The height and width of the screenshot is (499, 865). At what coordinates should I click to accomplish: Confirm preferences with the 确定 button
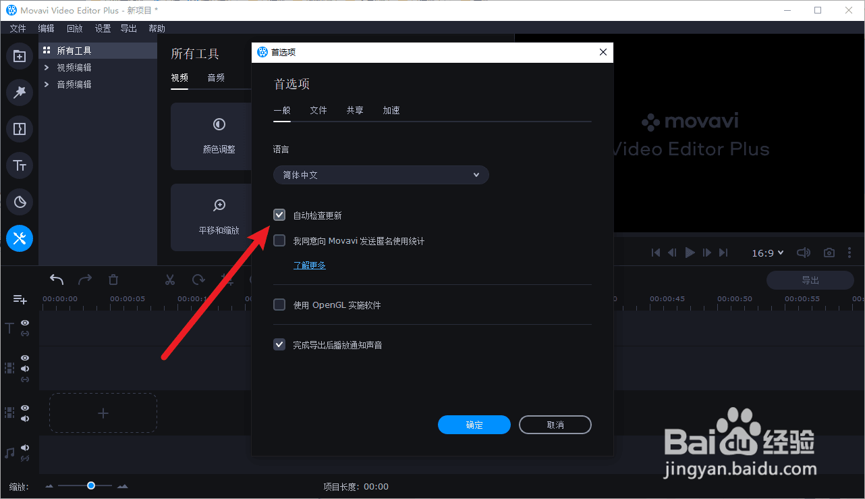474,425
